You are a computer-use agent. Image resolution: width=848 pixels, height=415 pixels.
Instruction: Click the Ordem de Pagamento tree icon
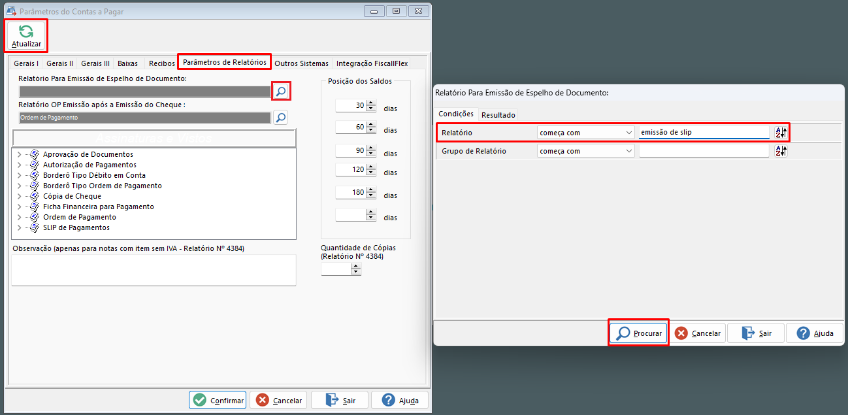point(35,217)
